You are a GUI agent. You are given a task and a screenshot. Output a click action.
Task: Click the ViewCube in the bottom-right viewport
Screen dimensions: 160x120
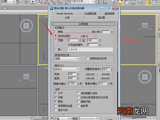[145, 76]
